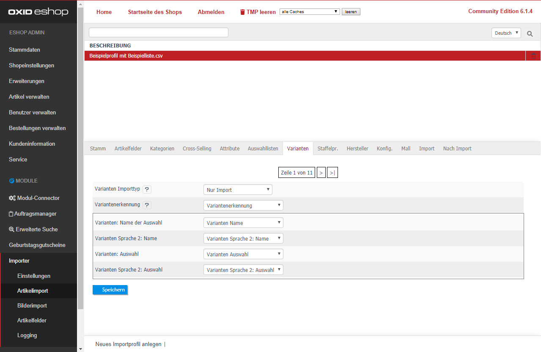Click the profile search input field
The height and width of the screenshot is (352, 541).
[x=158, y=33]
